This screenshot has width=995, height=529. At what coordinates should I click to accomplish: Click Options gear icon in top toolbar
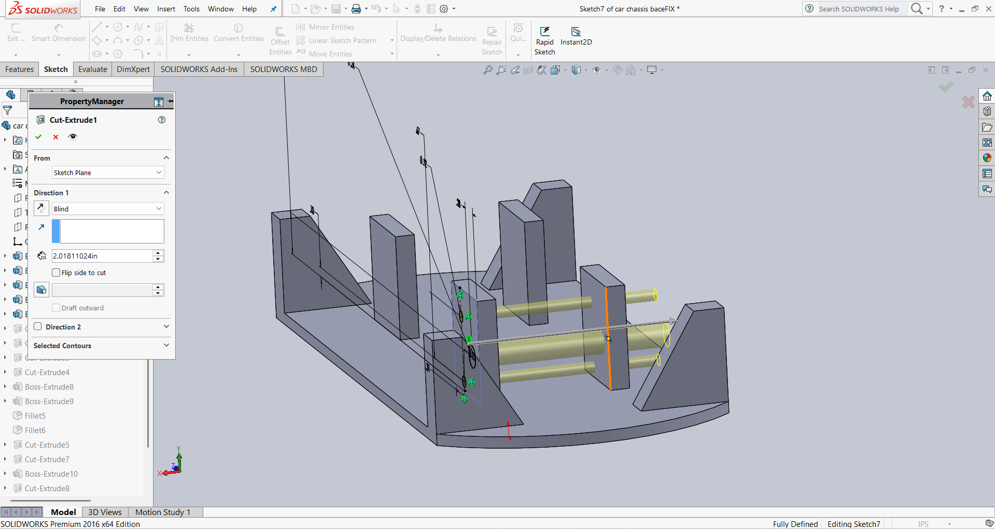[x=444, y=9]
